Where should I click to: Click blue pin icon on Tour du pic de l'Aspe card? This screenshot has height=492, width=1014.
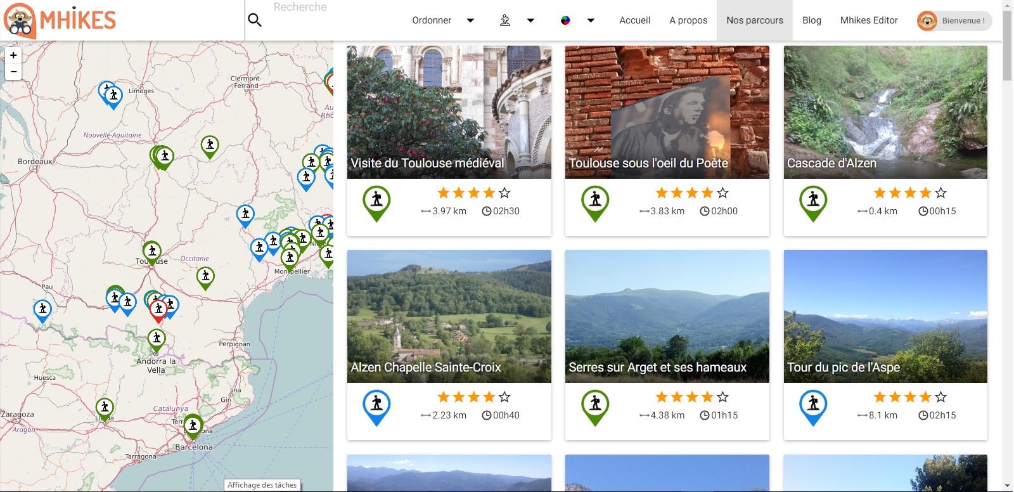point(813,406)
